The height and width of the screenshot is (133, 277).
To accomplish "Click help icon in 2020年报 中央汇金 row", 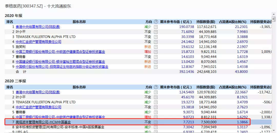I will 156,42.
